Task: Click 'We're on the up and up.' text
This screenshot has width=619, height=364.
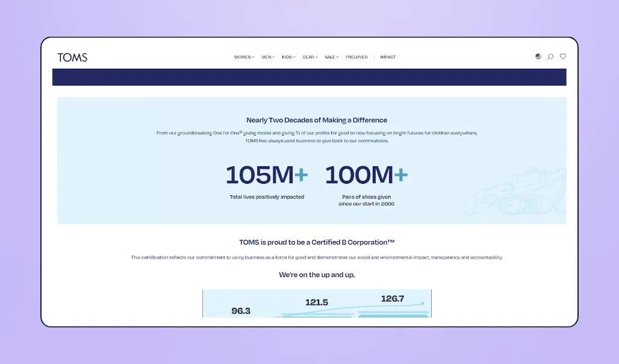Action: coord(317,275)
